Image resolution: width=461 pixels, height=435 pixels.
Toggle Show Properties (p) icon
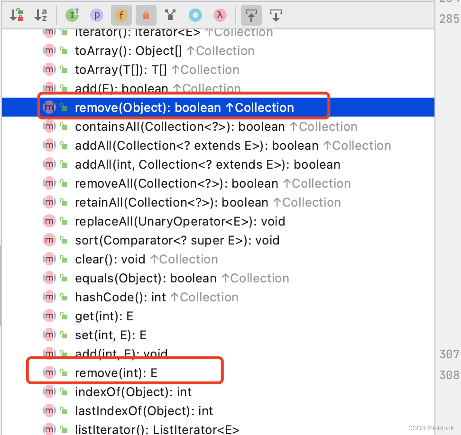(x=97, y=15)
